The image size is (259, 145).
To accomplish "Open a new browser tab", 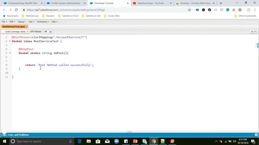I will point(221,3).
